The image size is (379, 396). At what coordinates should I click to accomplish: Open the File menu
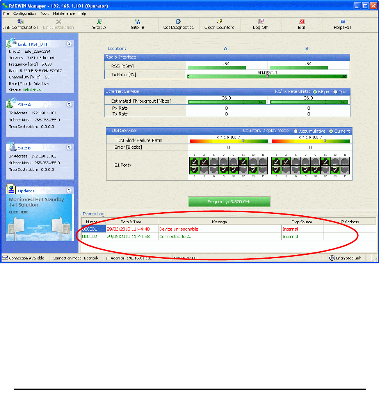click(6, 13)
